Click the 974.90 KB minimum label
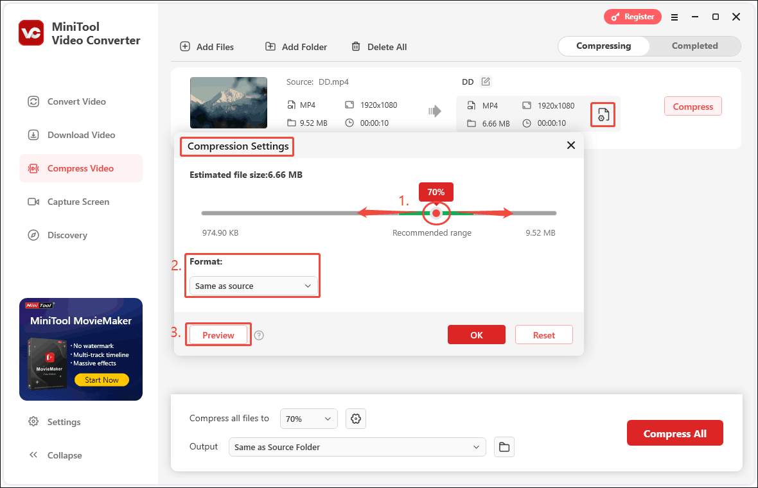The image size is (758, 488). [x=220, y=233]
